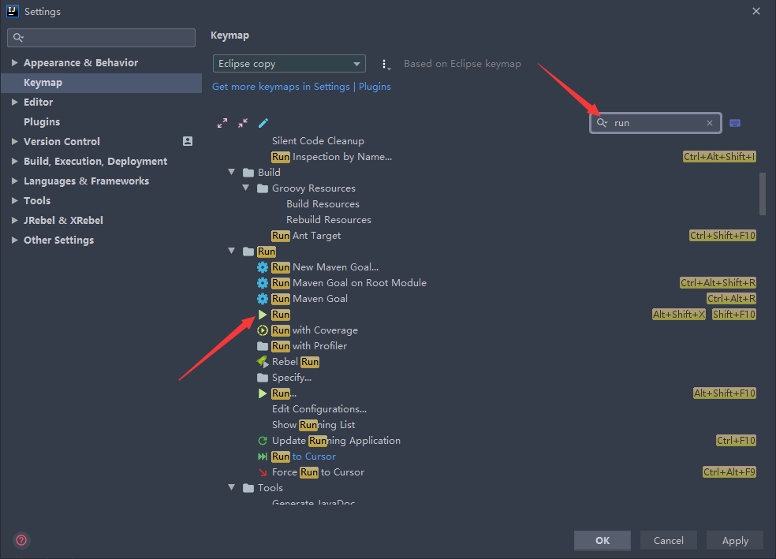This screenshot has height=559, width=776.
Task: Expand Appearance & Behavior settings section
Action: point(14,63)
